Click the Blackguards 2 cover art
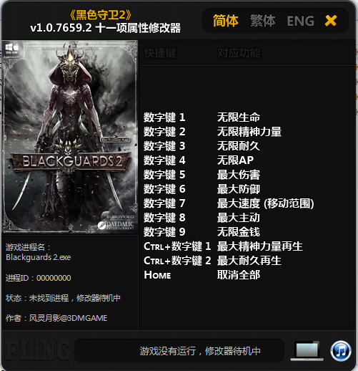358x371 pixels. point(70,137)
